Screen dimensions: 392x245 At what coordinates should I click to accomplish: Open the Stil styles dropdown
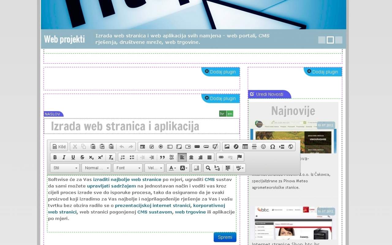coord(65,168)
